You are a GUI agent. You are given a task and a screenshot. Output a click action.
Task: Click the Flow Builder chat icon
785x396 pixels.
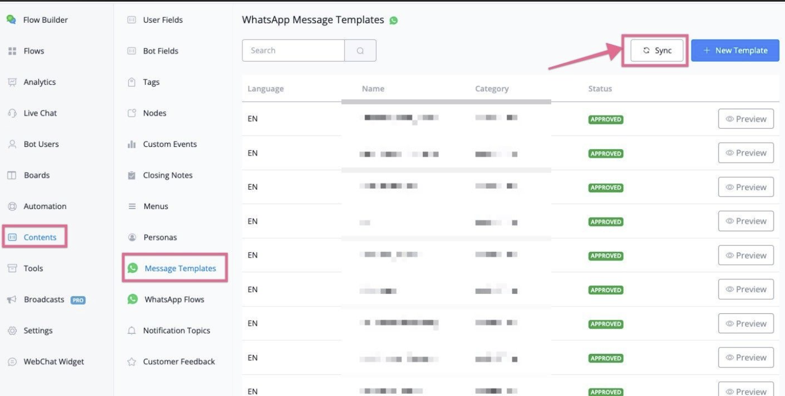(x=11, y=19)
